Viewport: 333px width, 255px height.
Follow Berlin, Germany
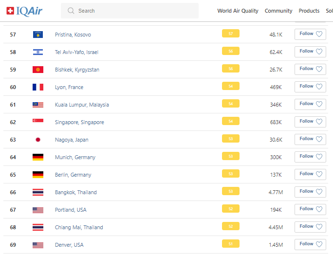pos(310,174)
